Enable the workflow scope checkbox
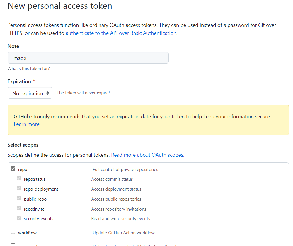This screenshot has width=293, height=246. coord(13,232)
